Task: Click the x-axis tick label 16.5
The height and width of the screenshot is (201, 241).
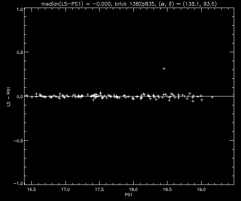Action: tap(31, 189)
